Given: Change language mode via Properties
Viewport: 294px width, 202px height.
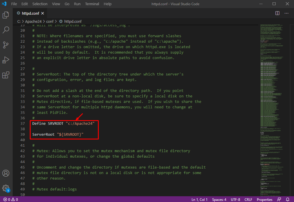Looking at the screenshot, I should coord(265,200).
